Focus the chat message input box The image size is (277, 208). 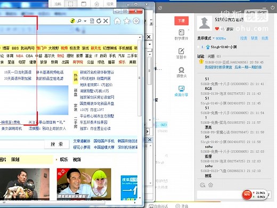(x=219, y=195)
